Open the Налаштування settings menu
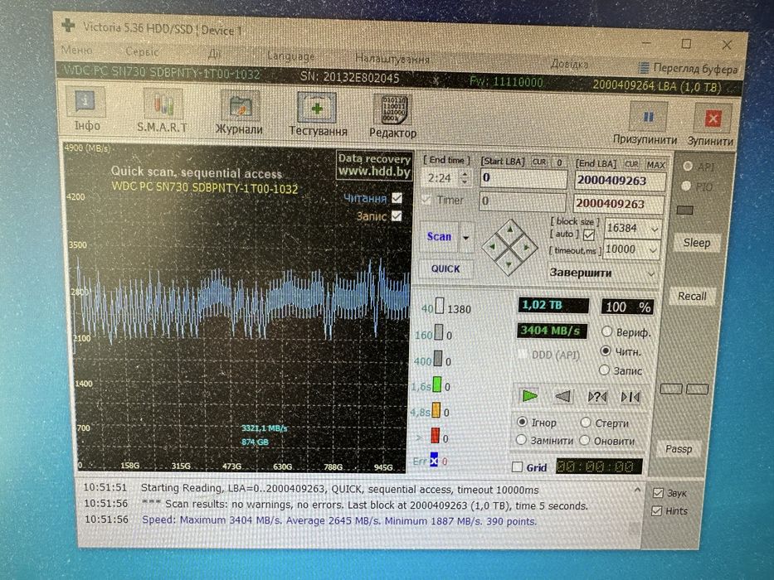774x580 pixels. (x=392, y=59)
